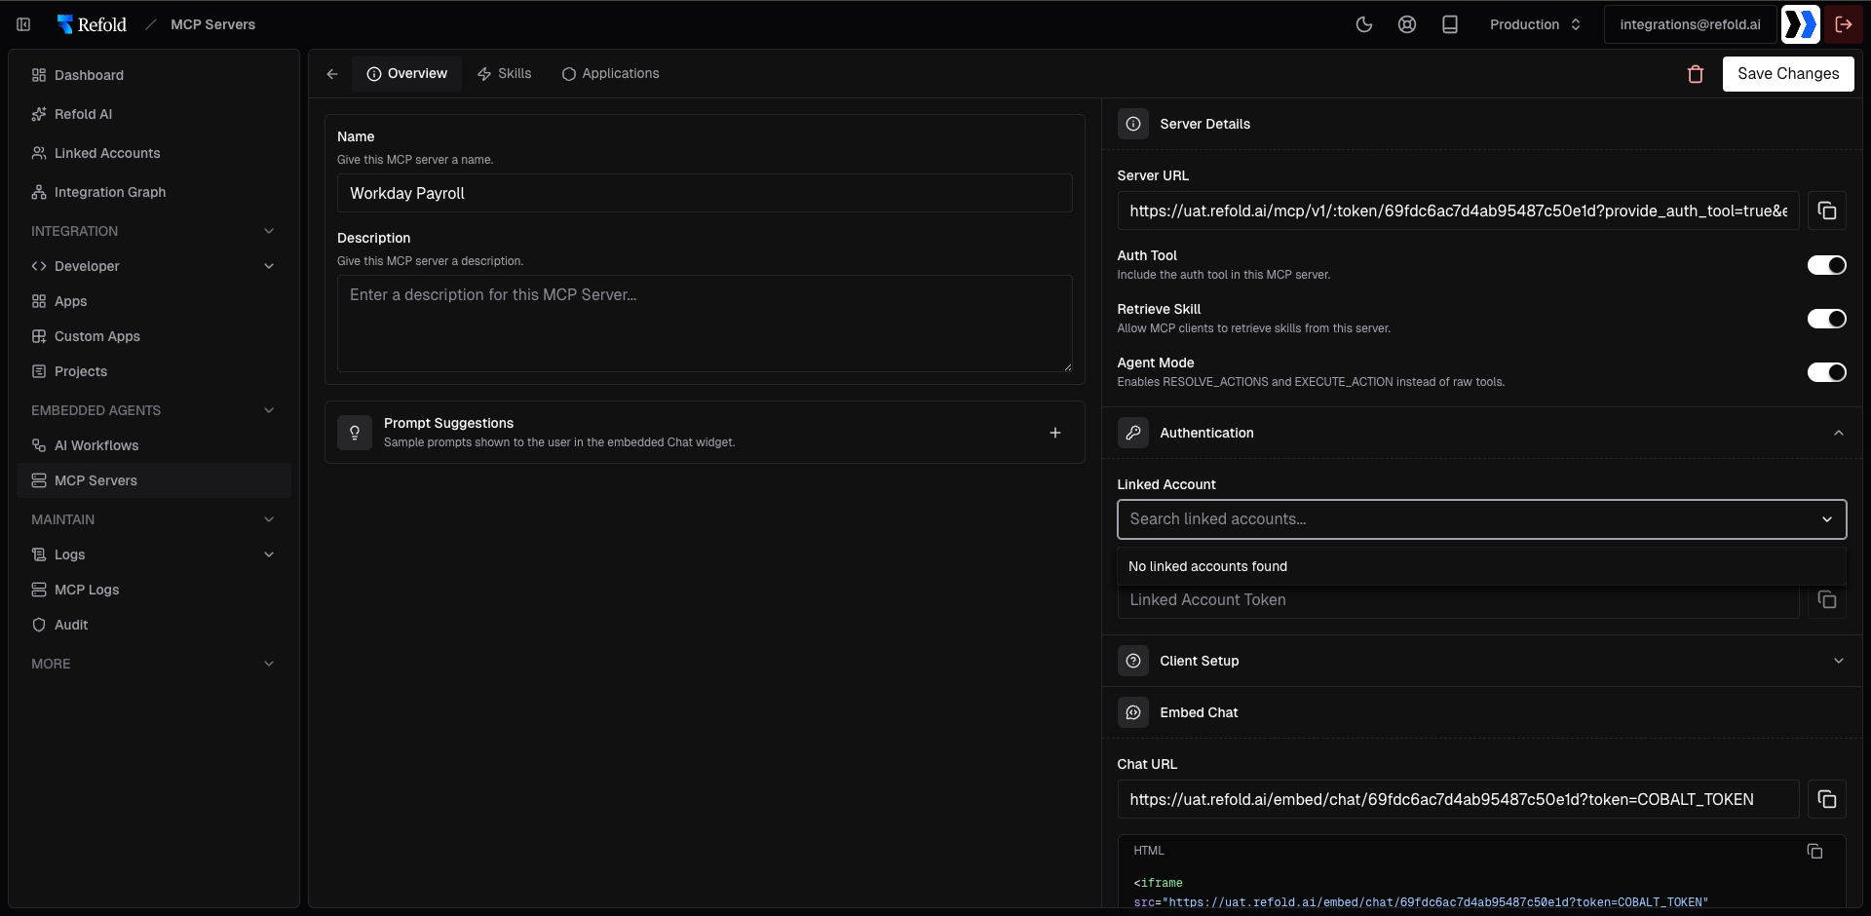Click the Linked Account Token field
The image size is (1871, 916).
pos(1458,601)
